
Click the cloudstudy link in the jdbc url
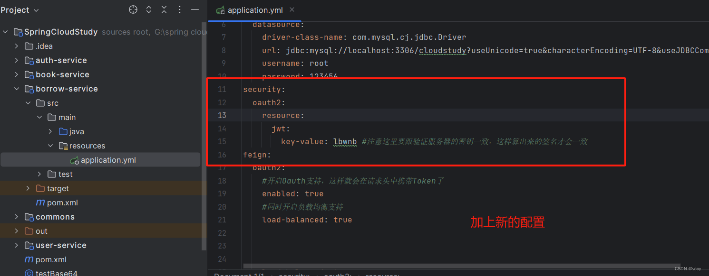pos(442,50)
